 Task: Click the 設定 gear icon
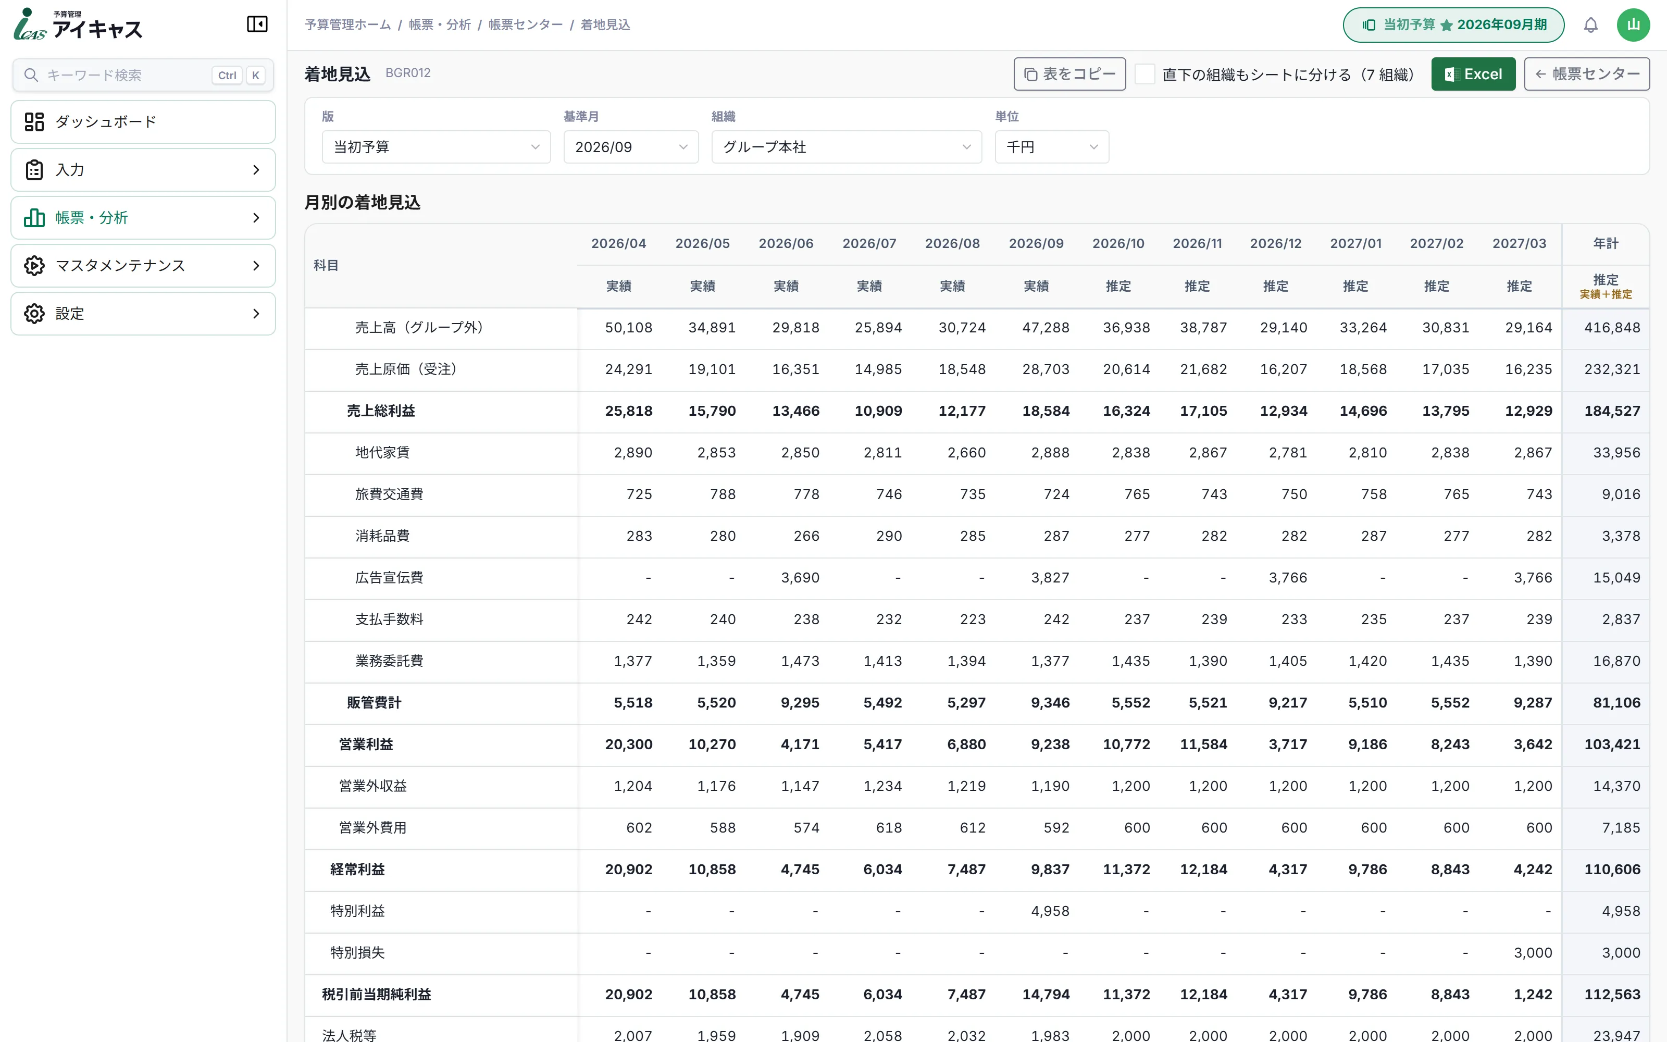coord(34,314)
